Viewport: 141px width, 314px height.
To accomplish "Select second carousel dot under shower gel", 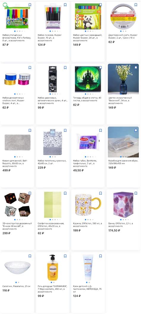I will point(54,282).
